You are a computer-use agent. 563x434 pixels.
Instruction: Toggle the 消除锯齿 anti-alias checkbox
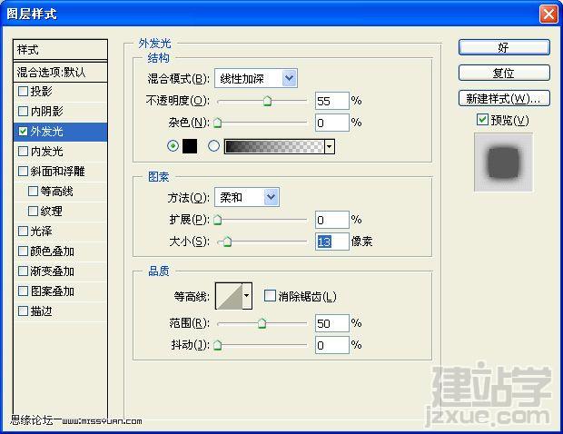[270, 296]
